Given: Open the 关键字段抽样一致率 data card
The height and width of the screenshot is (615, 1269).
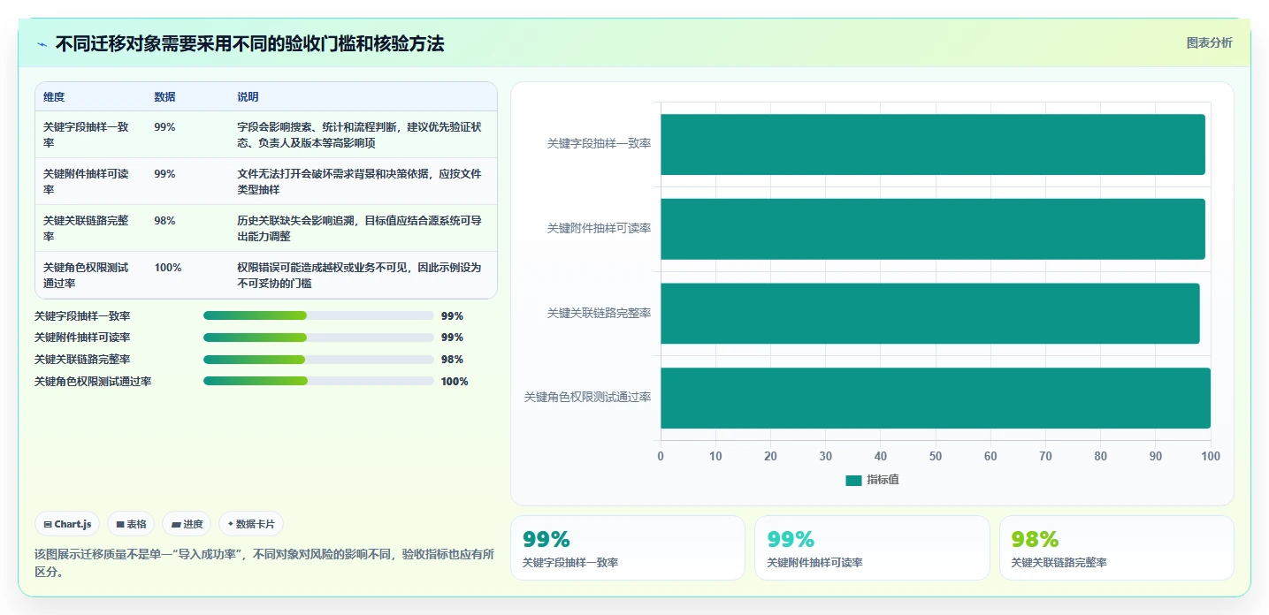Looking at the screenshot, I should click(628, 548).
